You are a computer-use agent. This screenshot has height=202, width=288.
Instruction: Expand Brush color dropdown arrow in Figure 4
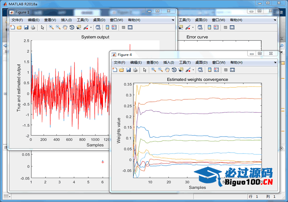(193, 70)
